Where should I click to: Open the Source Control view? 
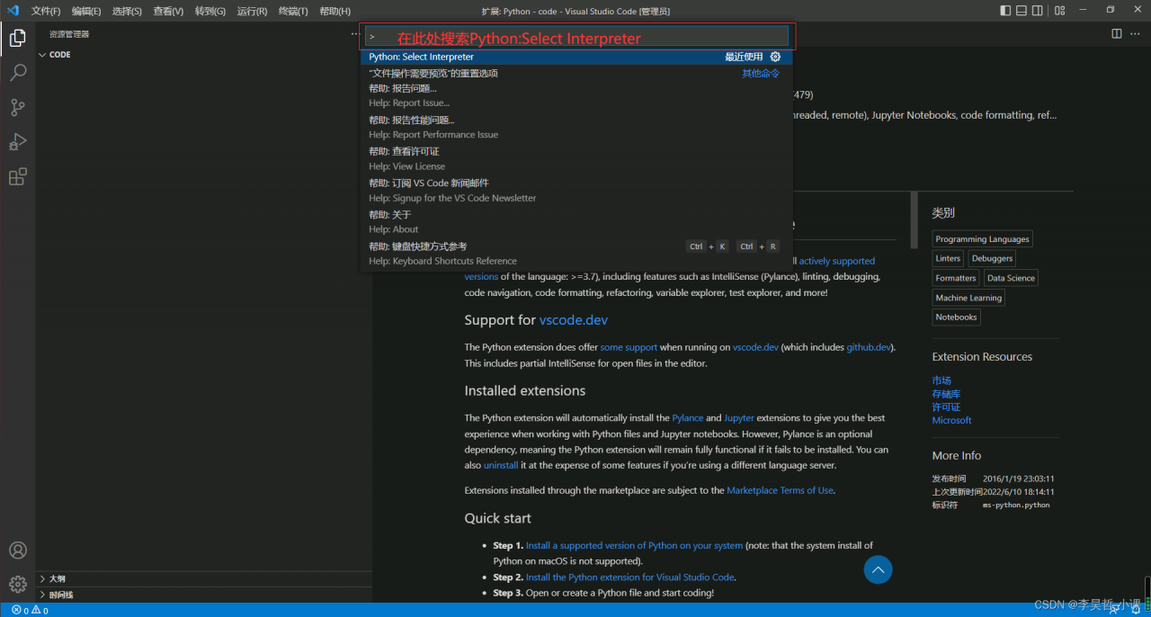coord(17,108)
